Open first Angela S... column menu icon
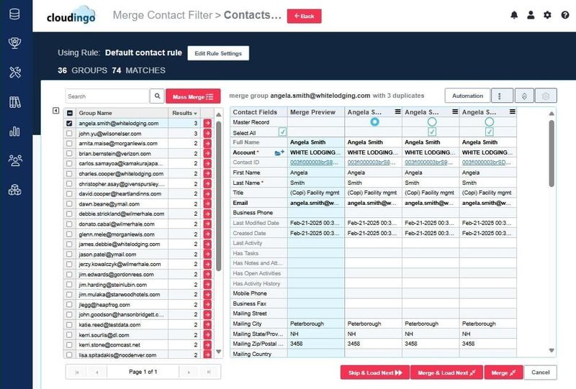Viewport: 576px width, 389px height. click(x=397, y=111)
